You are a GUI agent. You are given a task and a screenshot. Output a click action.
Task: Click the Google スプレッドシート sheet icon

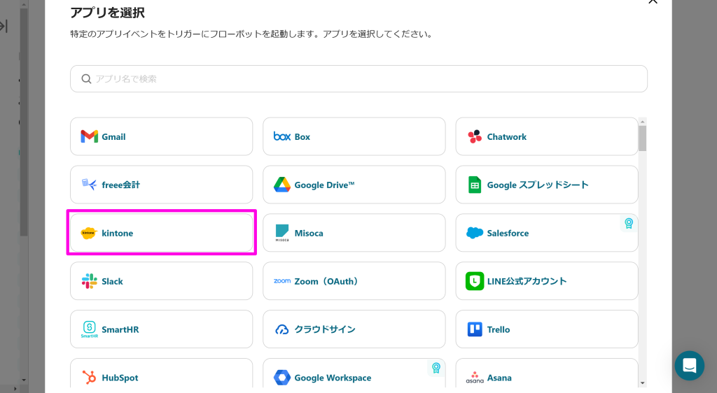point(475,185)
